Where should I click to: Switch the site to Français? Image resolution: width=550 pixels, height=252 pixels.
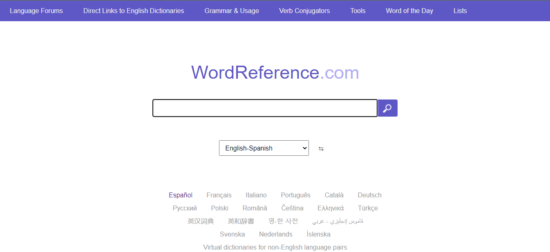click(x=219, y=195)
